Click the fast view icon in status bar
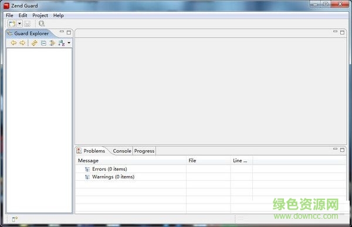 pyautogui.click(x=15, y=219)
